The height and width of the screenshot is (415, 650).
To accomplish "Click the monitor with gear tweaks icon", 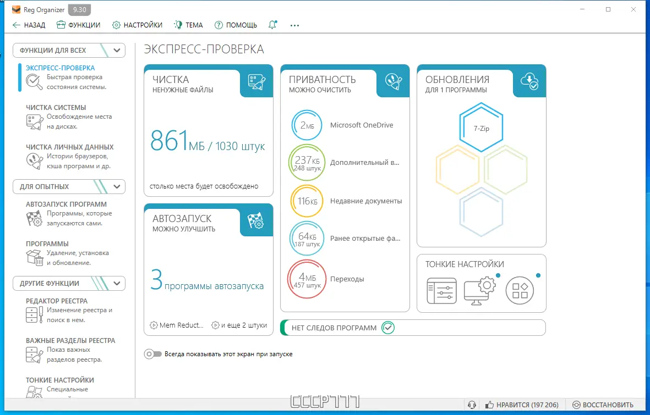I will (479, 291).
